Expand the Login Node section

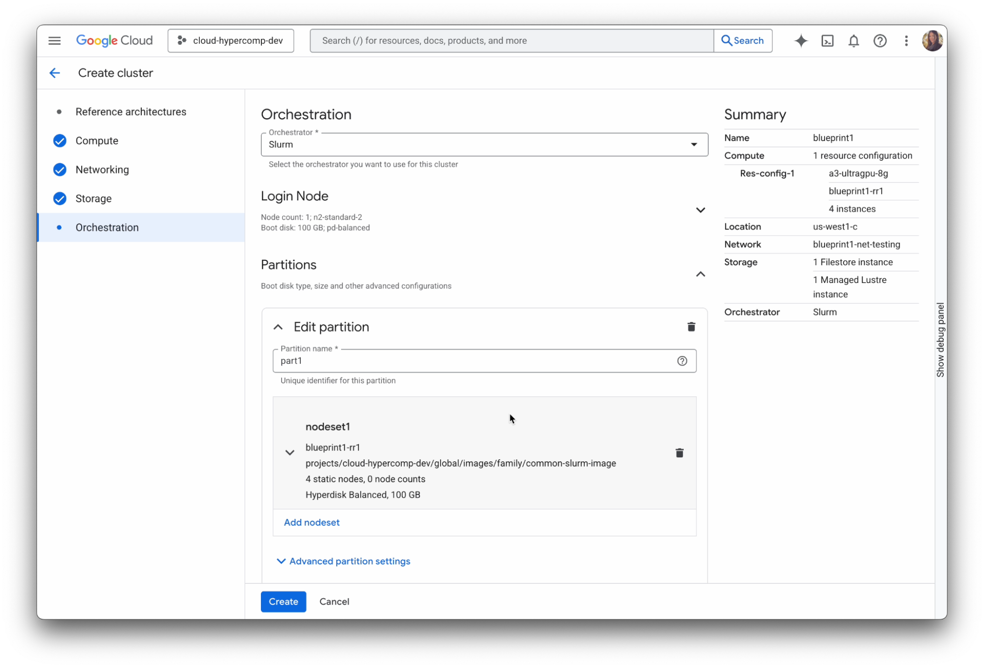(x=700, y=210)
